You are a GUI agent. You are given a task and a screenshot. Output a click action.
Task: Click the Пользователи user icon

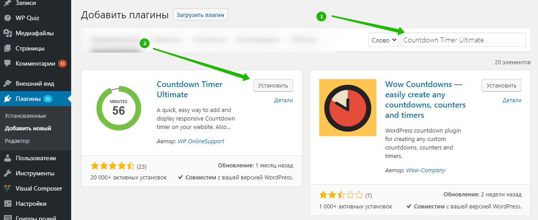(7, 158)
